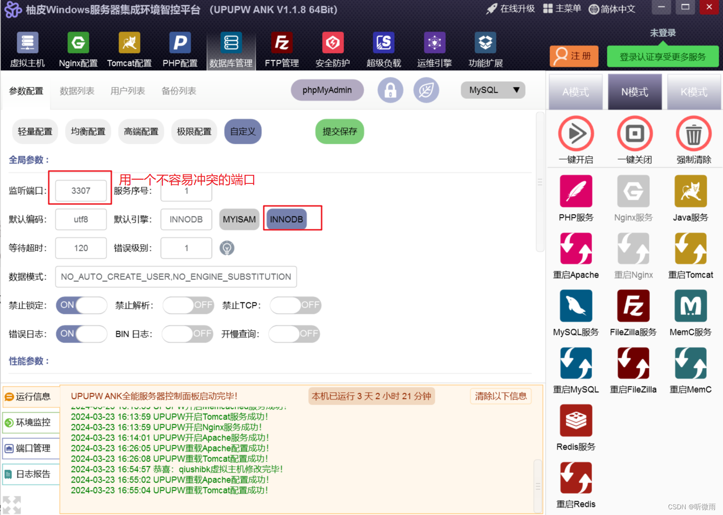Click 重启Nginx restart icon
Viewport: 723px width, 515px height.
pyautogui.click(x=633, y=248)
